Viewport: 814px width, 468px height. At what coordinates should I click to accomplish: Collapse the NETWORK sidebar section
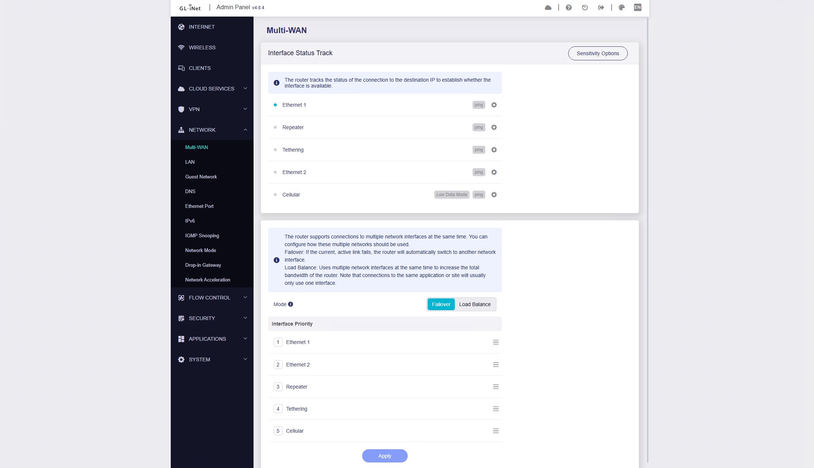point(212,130)
